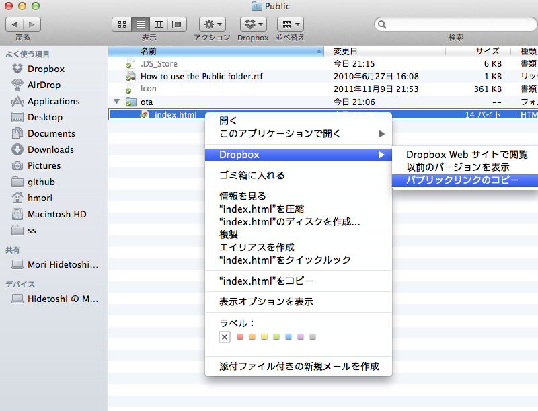Image resolution: width=538 pixels, height=411 pixels.
Task: Open the Dropbox toolbar menu icon
Action: coord(253,24)
